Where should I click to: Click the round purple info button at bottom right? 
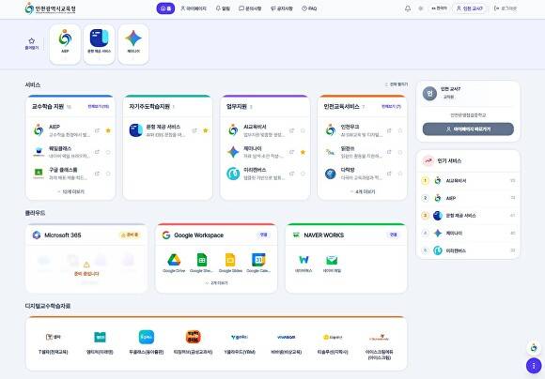pos(534,366)
